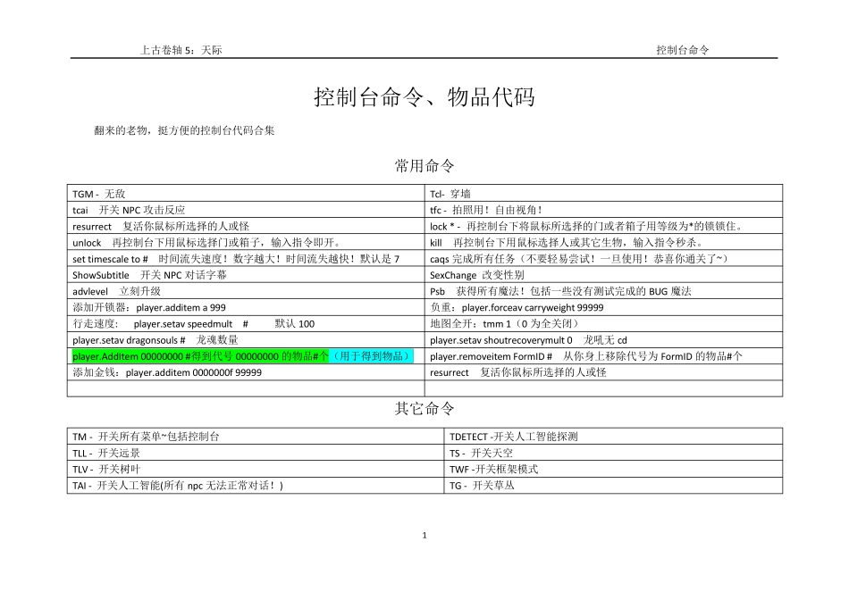
Task: Select the Psb 获得所有魔法 cell
Action: pyautogui.click(x=604, y=290)
